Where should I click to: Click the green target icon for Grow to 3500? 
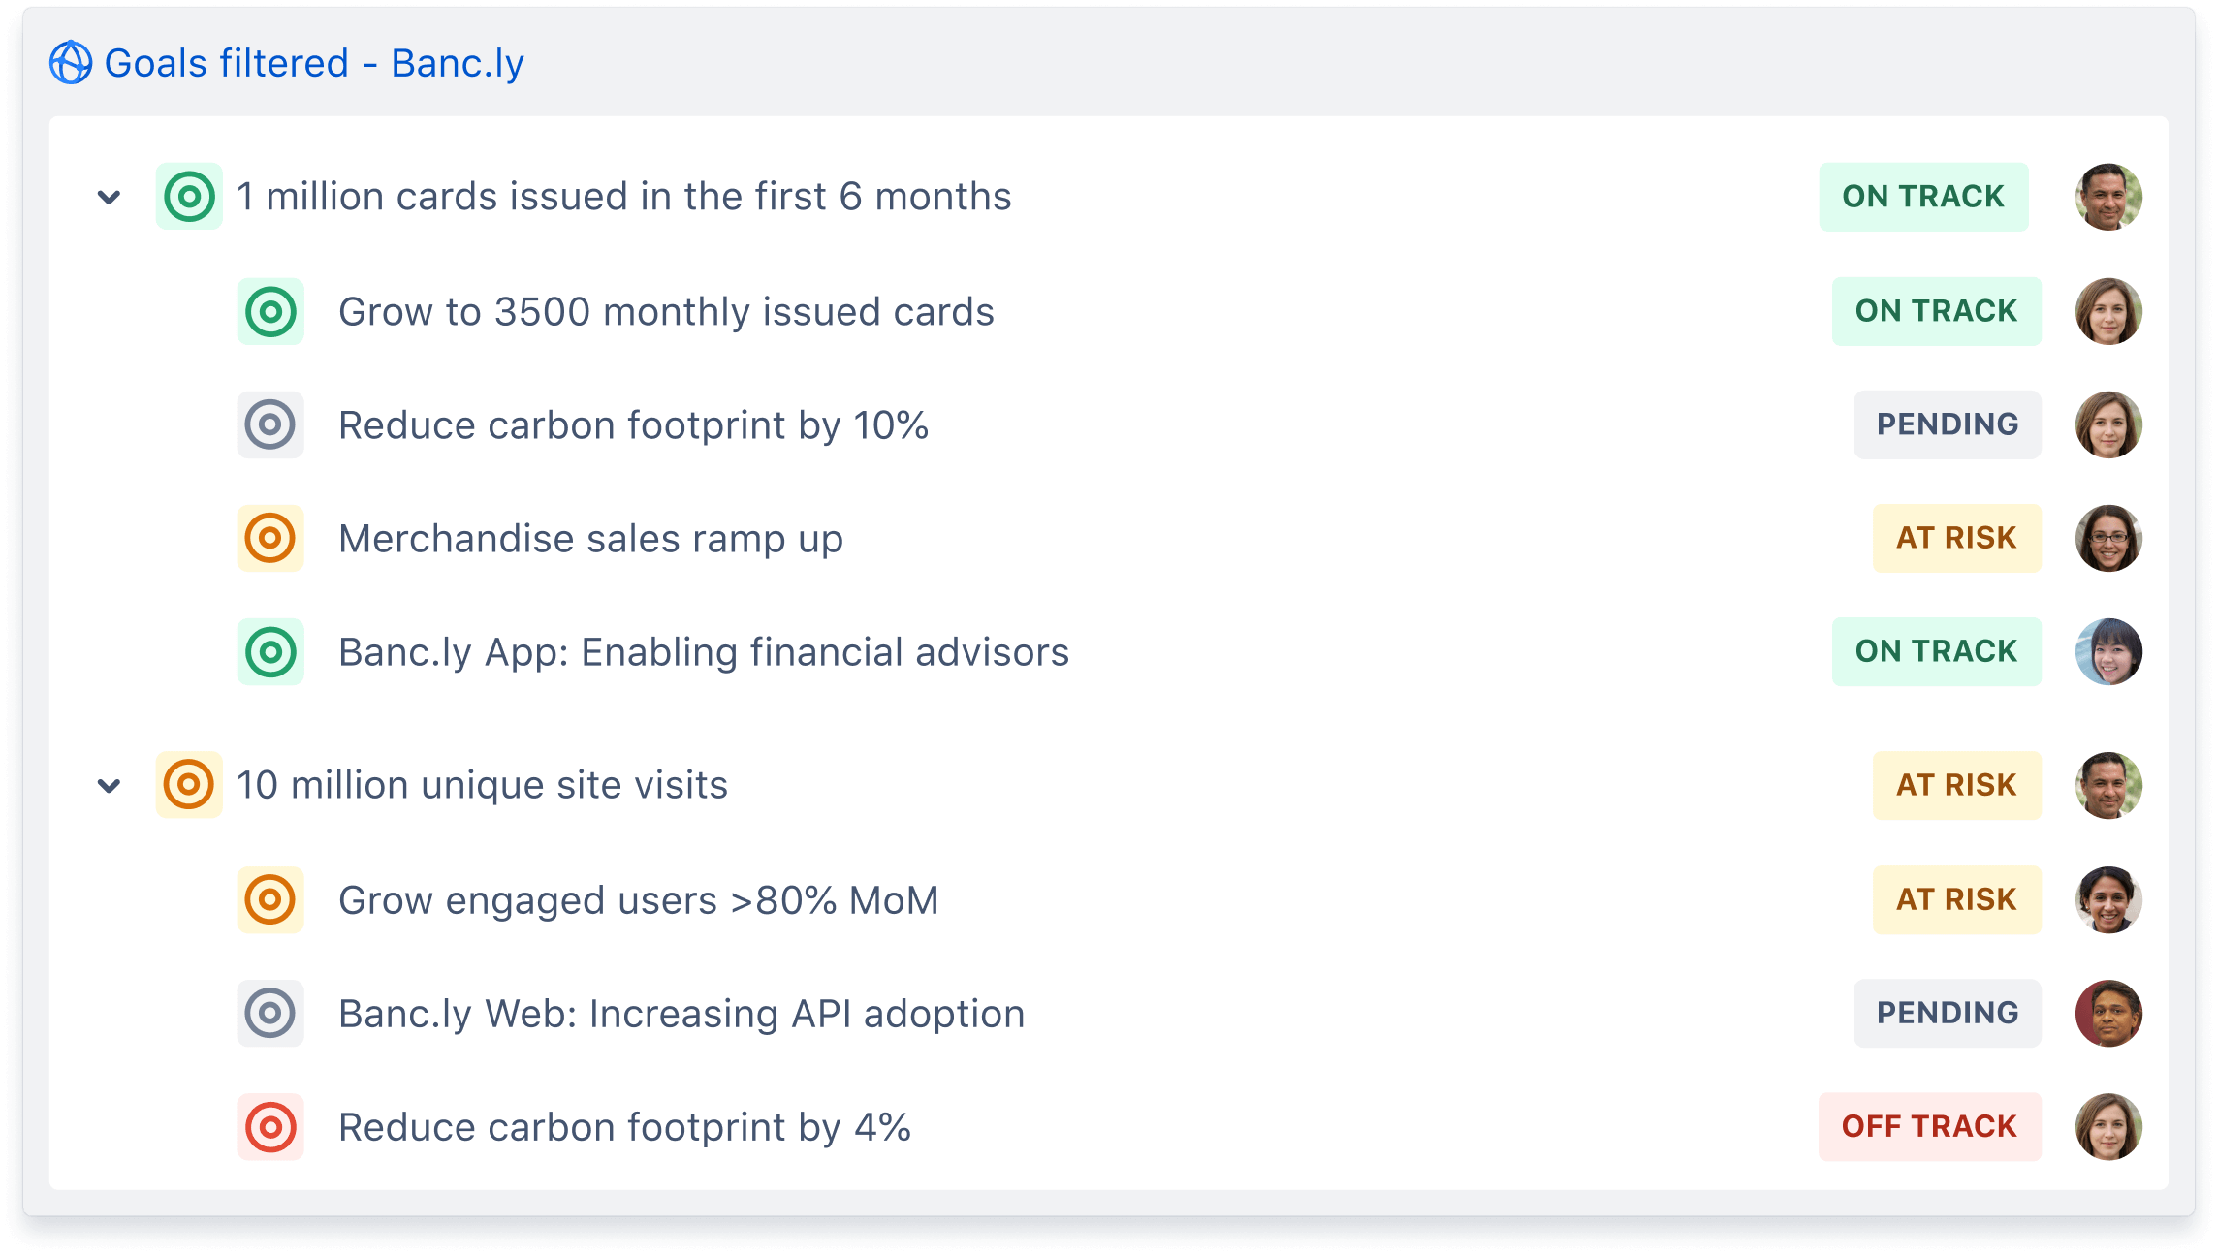[269, 311]
